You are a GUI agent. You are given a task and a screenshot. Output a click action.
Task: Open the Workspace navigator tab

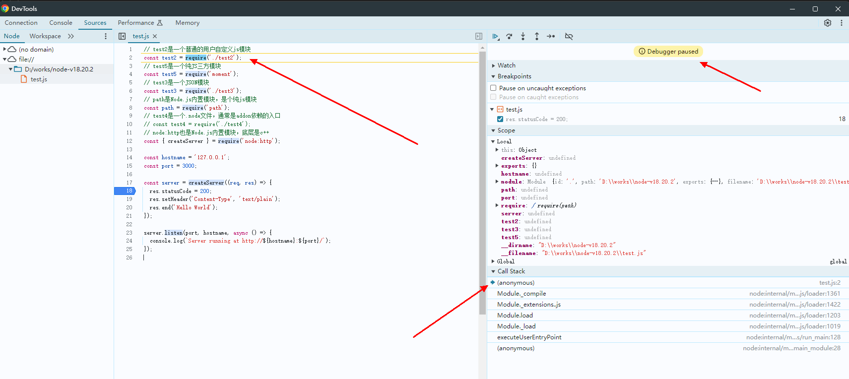point(45,36)
